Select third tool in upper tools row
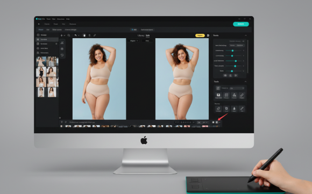This screenshot has height=194, width=312. click(234, 96)
